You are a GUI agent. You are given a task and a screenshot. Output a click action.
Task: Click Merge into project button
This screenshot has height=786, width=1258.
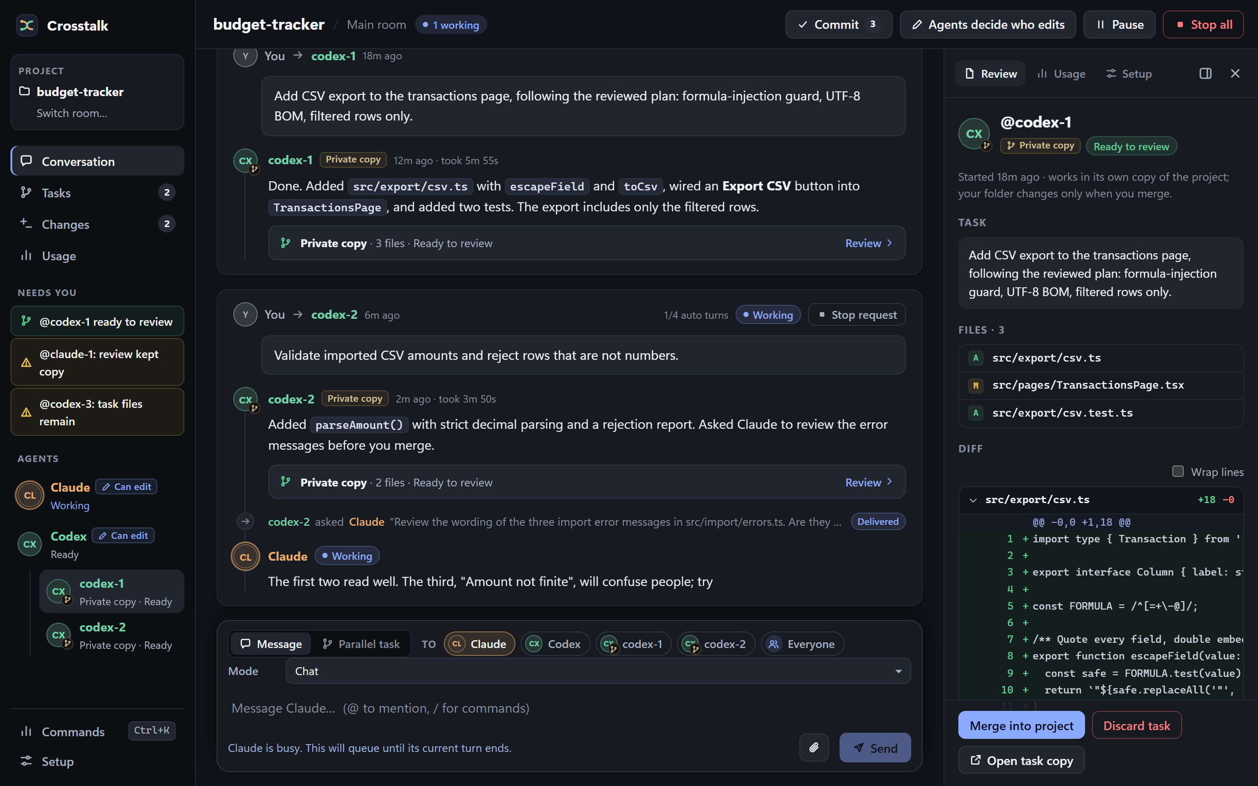click(x=1021, y=725)
